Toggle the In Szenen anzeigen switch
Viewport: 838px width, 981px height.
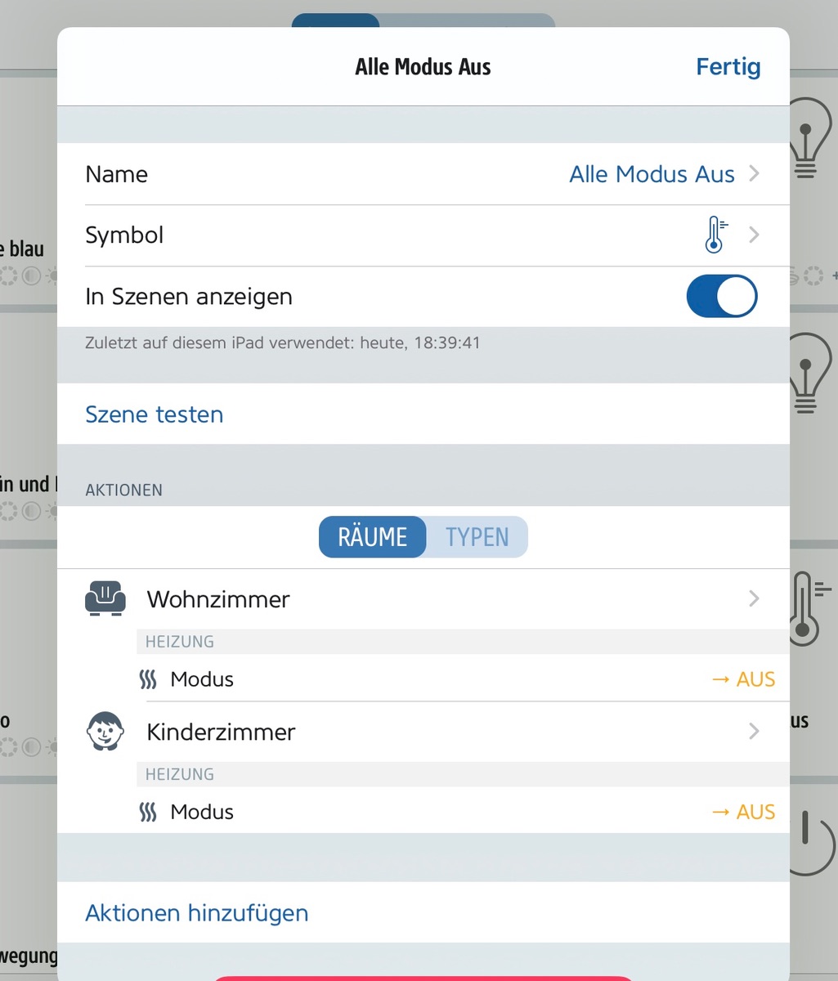click(x=721, y=296)
